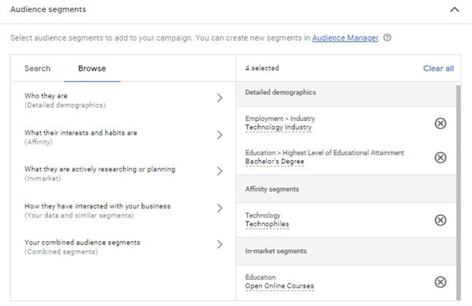This screenshot has height=306, width=472.
Task: Remove the Bachelor's Degree segment
Action: pos(440,157)
